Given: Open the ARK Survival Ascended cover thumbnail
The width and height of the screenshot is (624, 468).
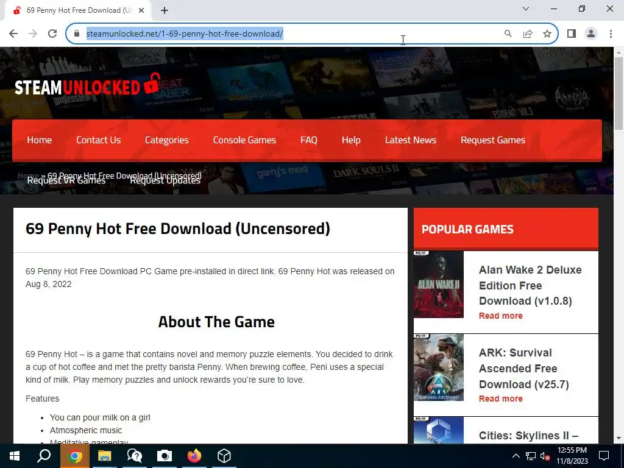Looking at the screenshot, I should click(x=439, y=367).
